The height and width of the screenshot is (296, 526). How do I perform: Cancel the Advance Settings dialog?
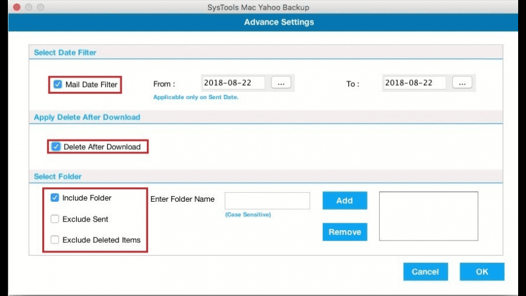(x=426, y=271)
